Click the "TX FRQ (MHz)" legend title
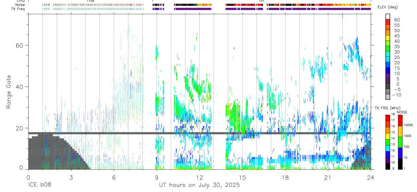 pos(387,108)
